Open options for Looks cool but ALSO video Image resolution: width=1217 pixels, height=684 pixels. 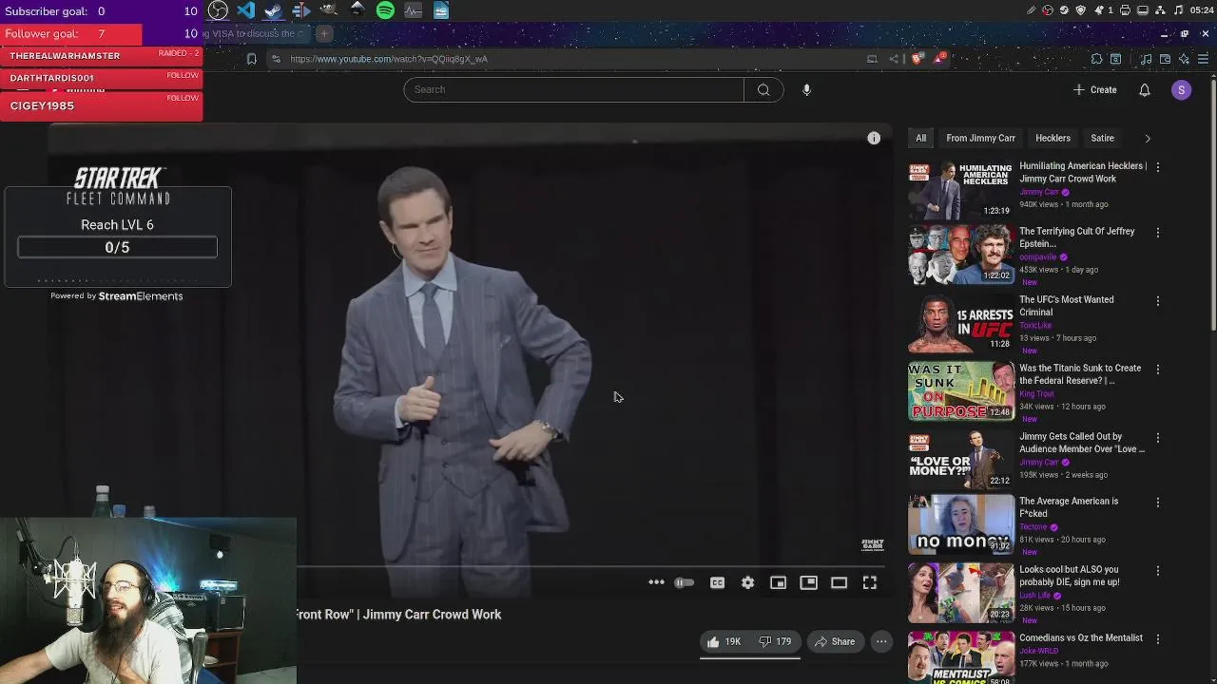click(x=1157, y=570)
